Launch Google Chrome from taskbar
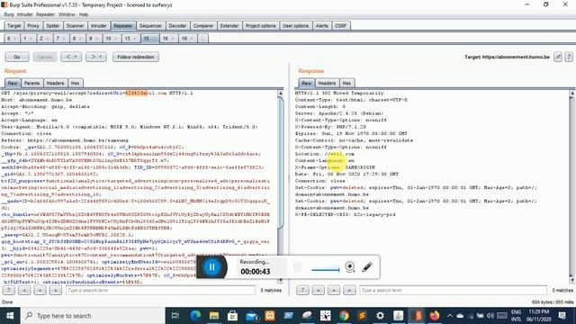 pyautogui.click(x=344, y=316)
